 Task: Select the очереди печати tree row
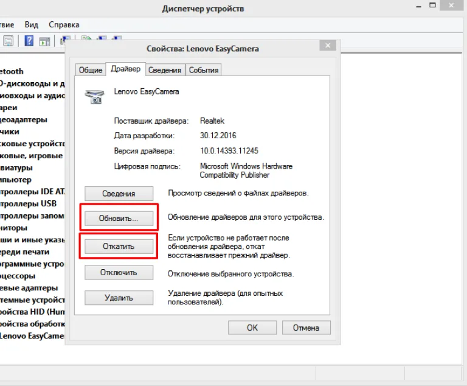pos(24,252)
